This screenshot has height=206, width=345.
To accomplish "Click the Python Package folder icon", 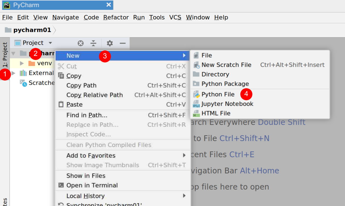I will coord(196,84).
